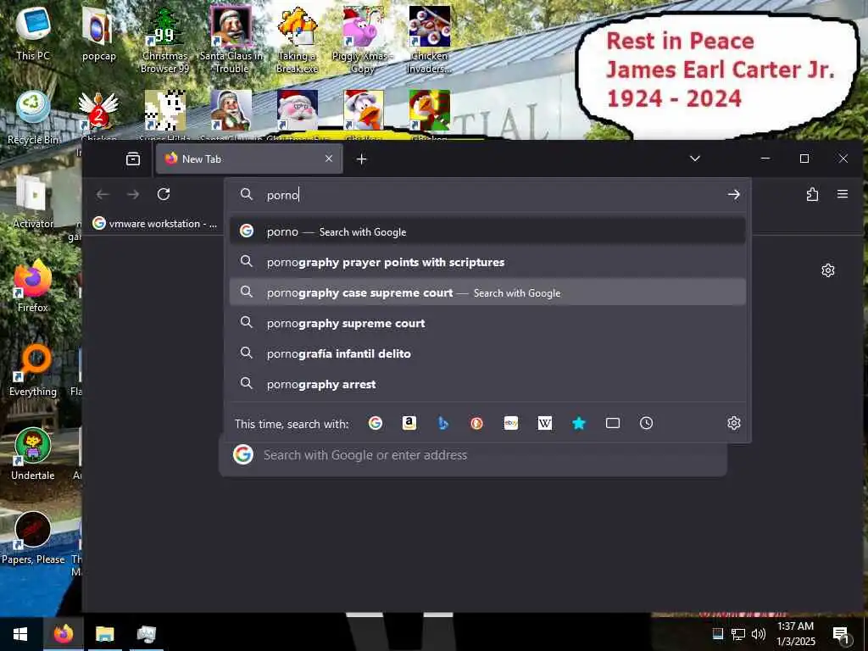Click the browser Forward arrow
Image resolution: width=868 pixels, height=651 pixels.
(133, 194)
